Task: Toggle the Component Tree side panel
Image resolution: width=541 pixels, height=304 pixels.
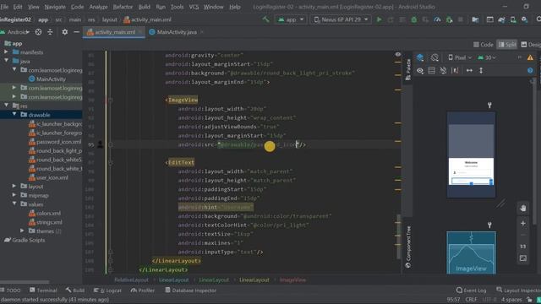Action: [408, 247]
